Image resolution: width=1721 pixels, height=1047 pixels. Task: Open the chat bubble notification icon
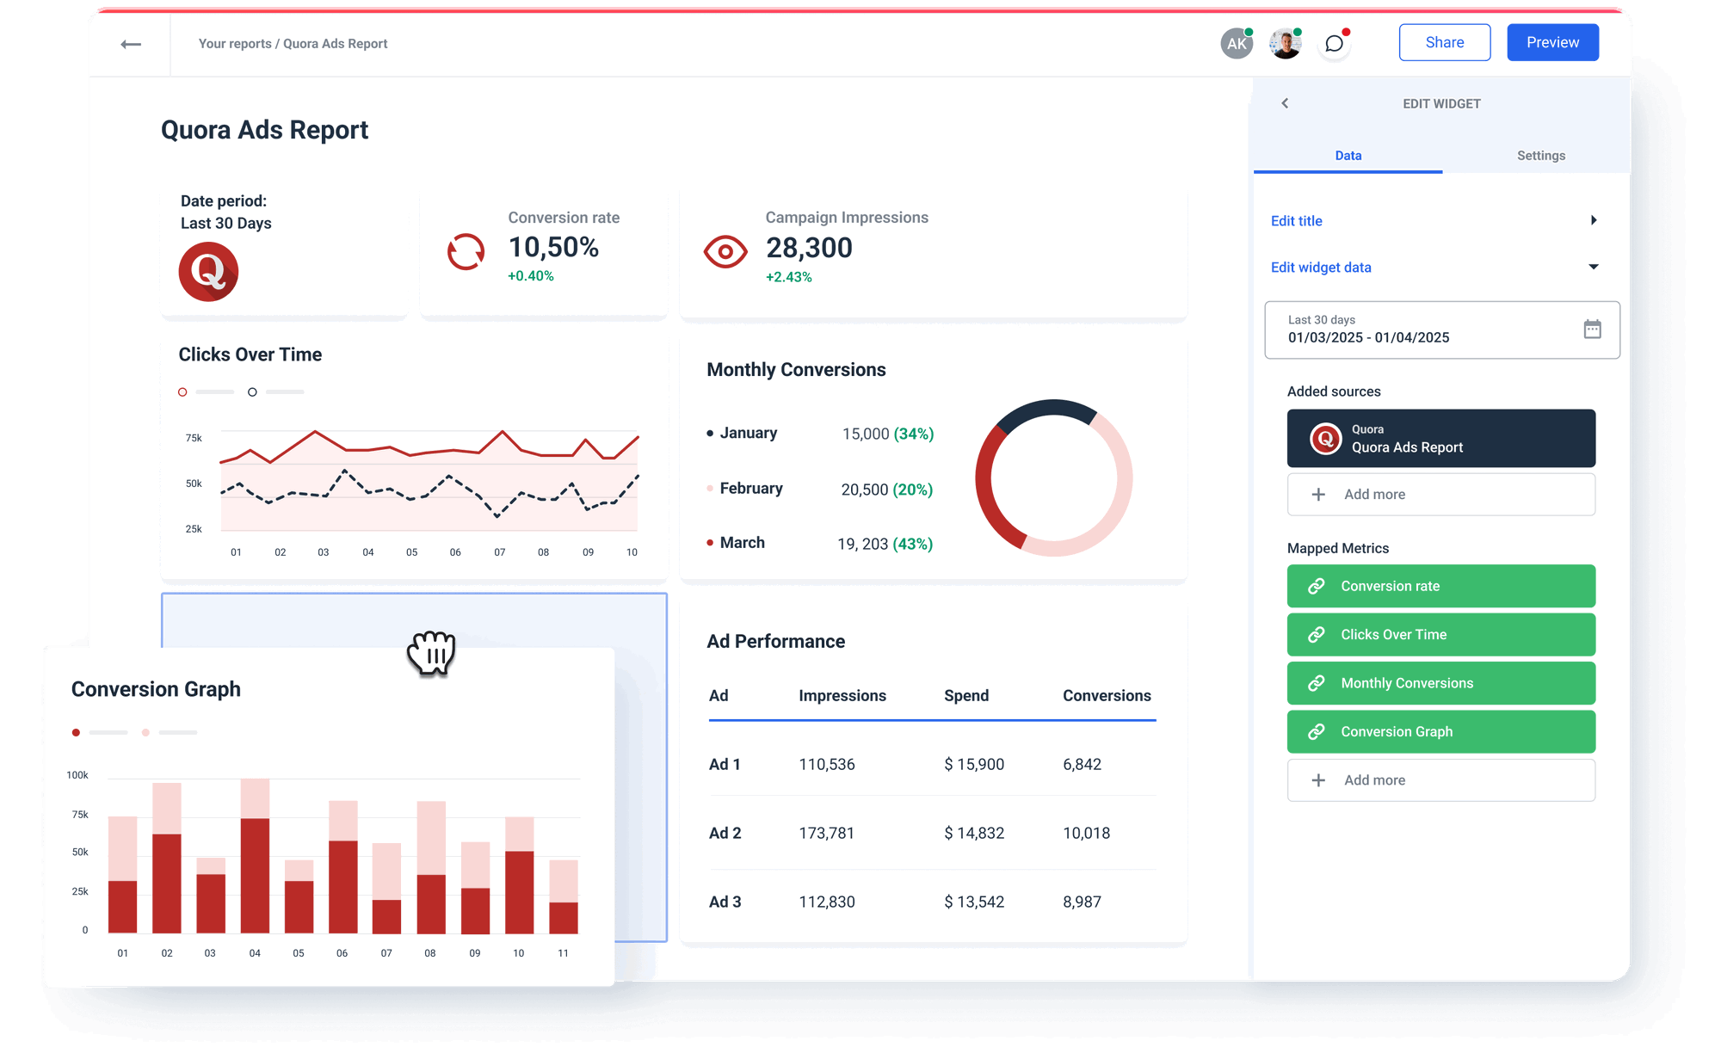[1334, 43]
